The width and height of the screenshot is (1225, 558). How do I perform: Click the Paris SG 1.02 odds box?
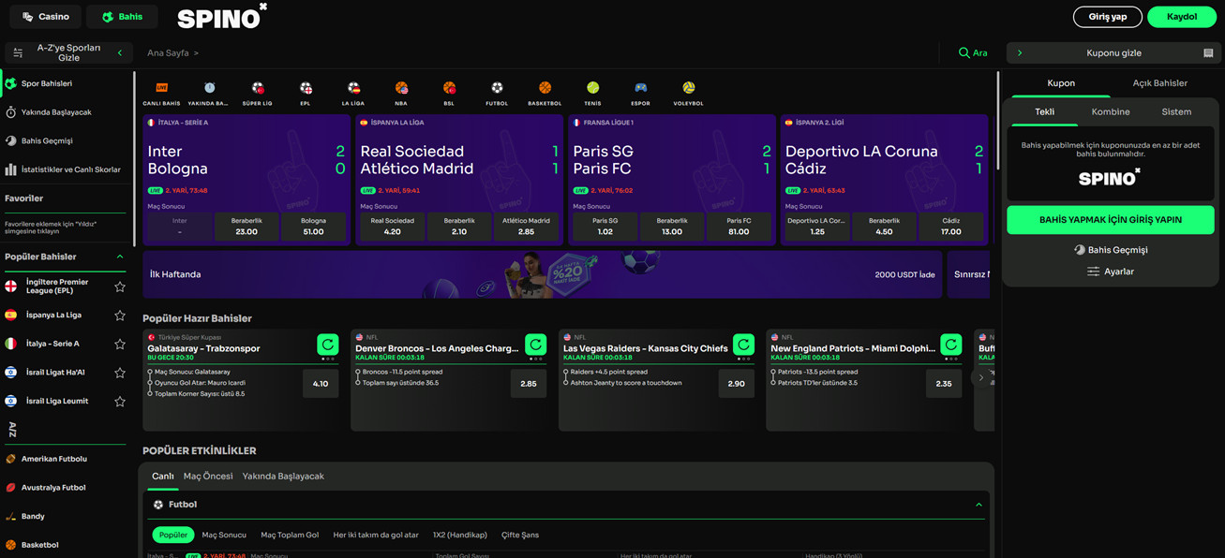[605, 227]
